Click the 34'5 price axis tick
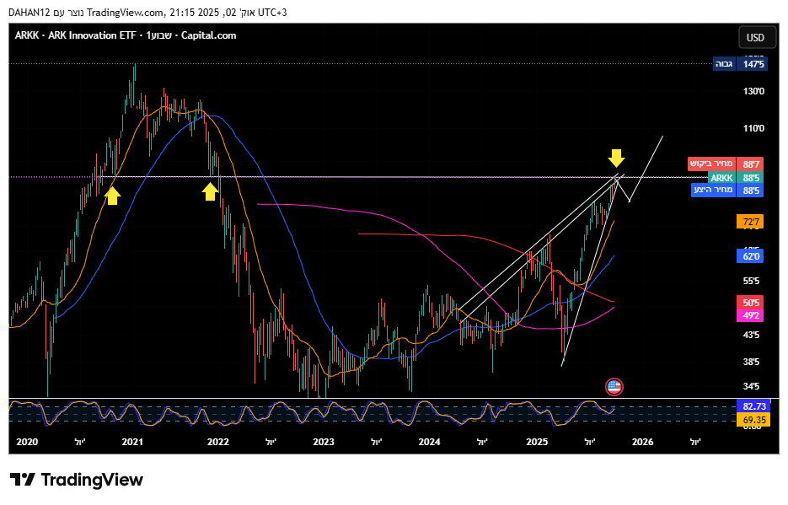 [751, 386]
